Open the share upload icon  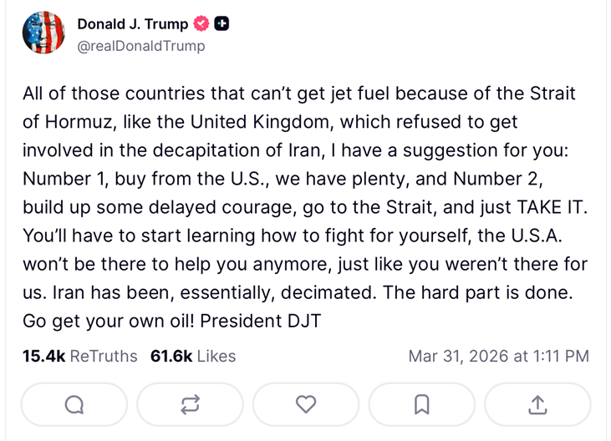click(537, 404)
